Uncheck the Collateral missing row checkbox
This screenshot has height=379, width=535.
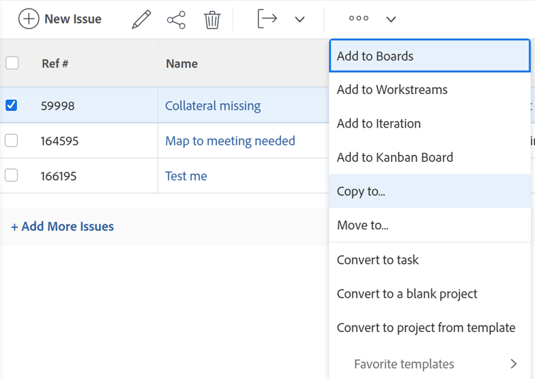(x=11, y=105)
